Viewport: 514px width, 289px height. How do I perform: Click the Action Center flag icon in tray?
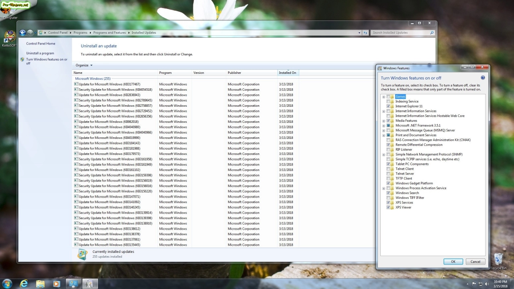[474, 284]
